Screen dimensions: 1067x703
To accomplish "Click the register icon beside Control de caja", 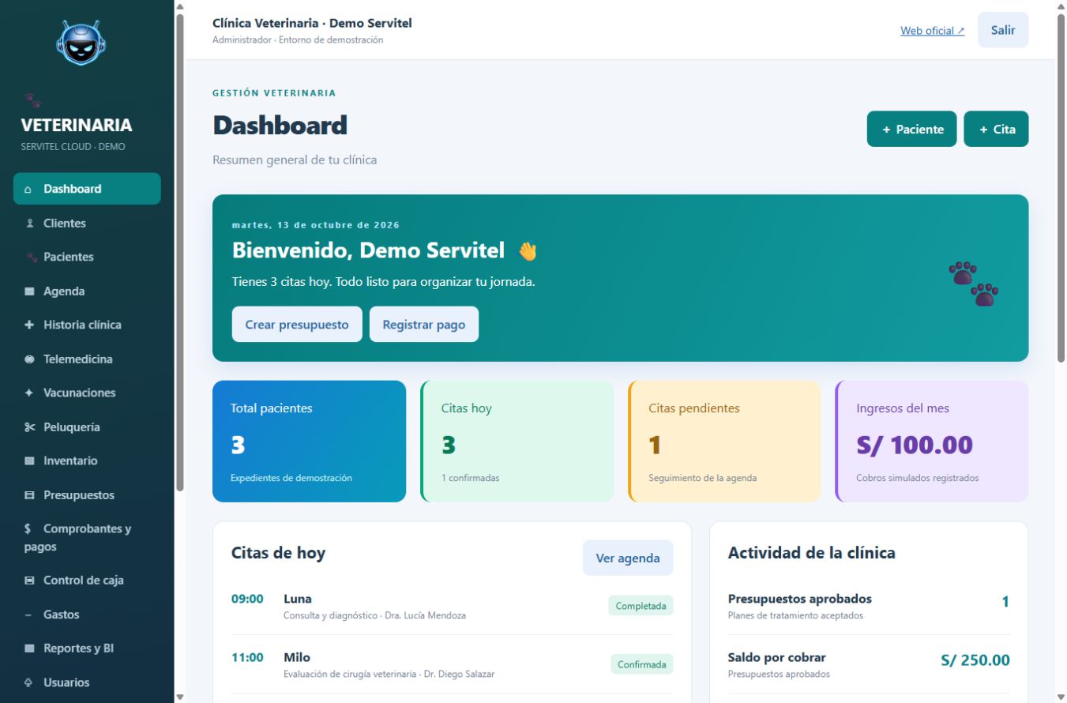I will click(x=29, y=581).
